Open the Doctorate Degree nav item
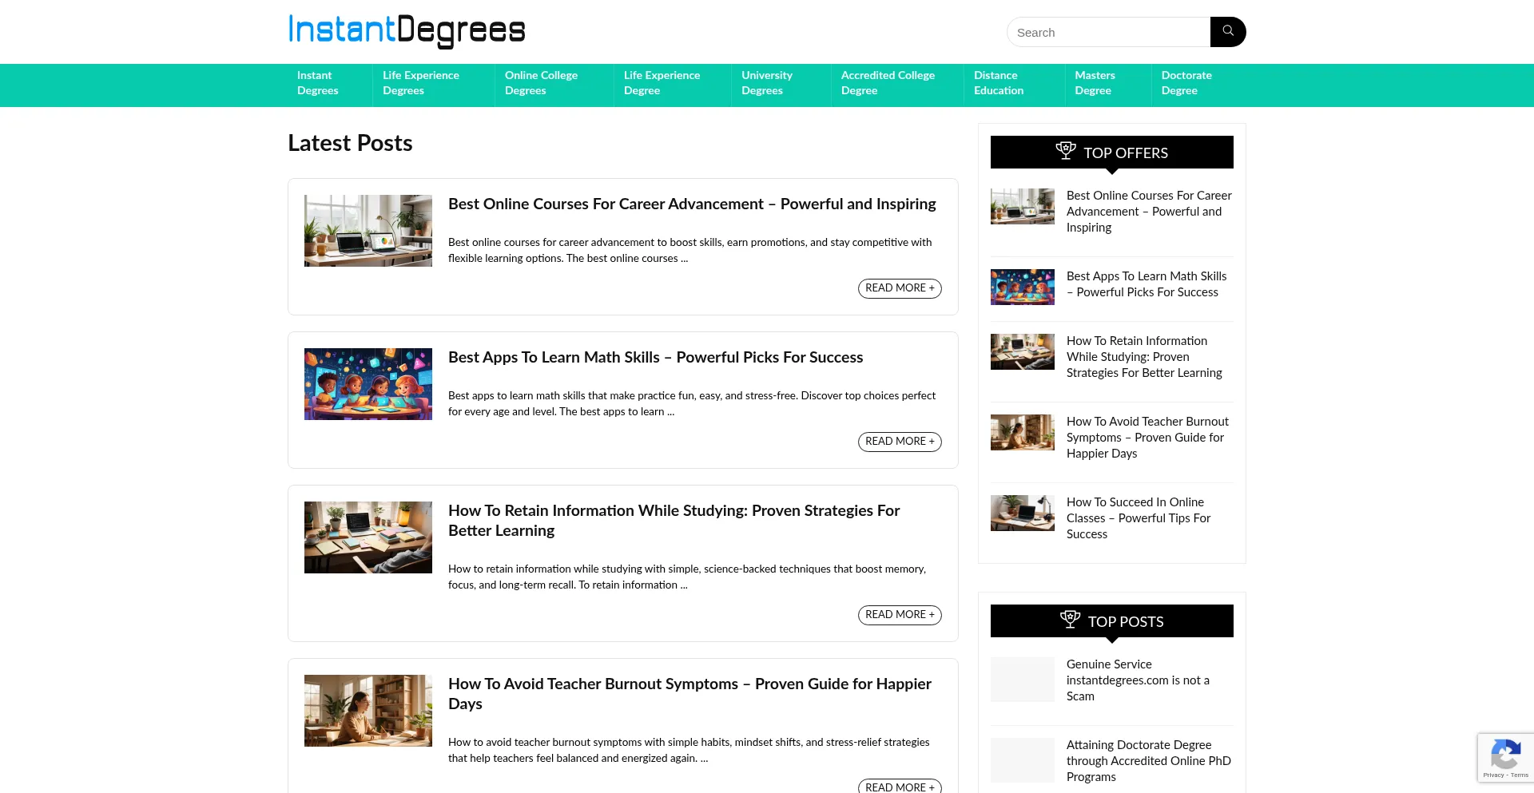The width and height of the screenshot is (1534, 793). pyautogui.click(x=1186, y=83)
